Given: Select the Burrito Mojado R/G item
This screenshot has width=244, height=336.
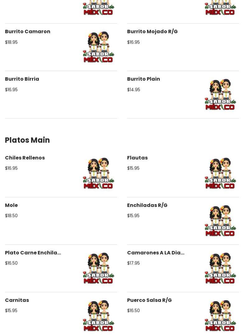Looking at the screenshot, I should click(152, 32).
